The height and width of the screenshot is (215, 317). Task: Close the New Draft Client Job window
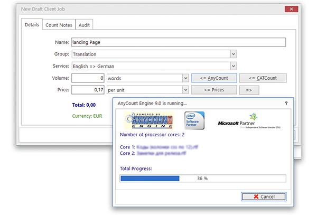tap(291, 9)
